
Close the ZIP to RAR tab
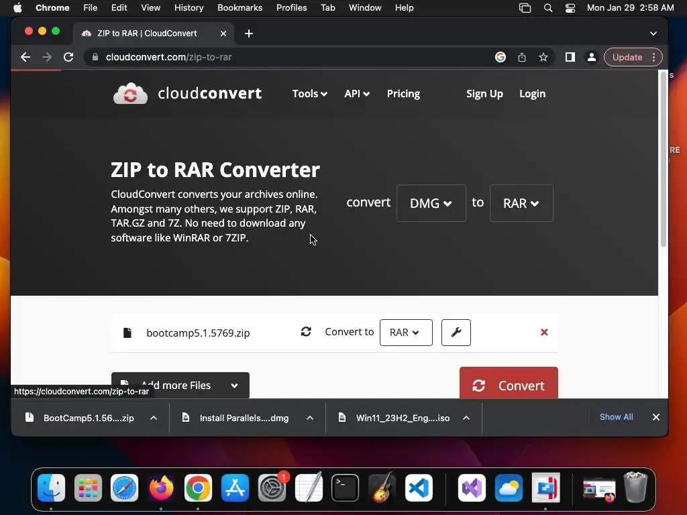[x=223, y=34]
